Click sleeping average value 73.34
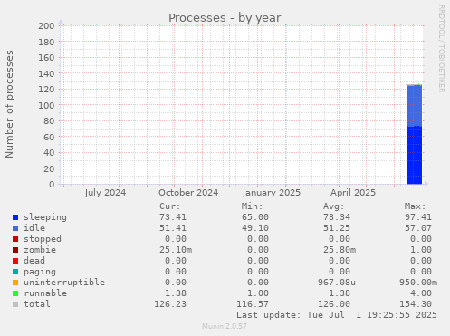 click(x=337, y=217)
